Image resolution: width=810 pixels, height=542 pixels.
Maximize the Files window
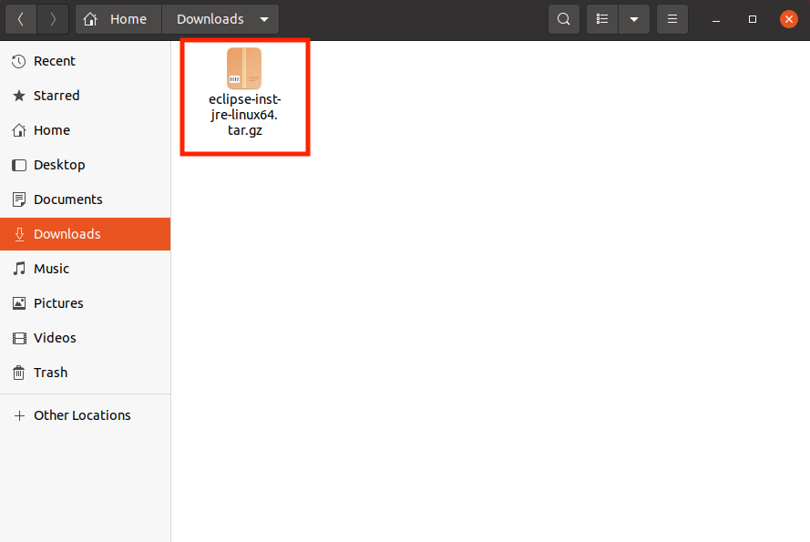[753, 19]
